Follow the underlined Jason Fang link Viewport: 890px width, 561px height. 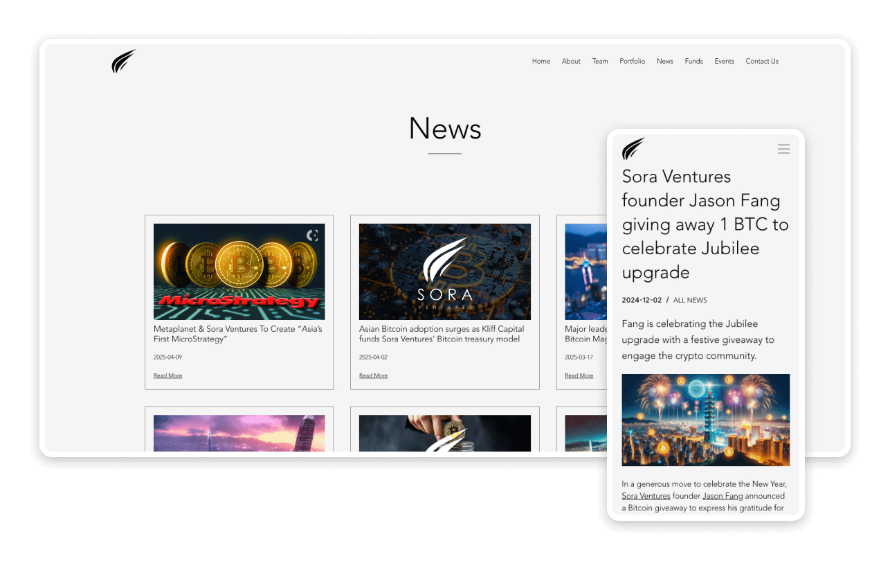[723, 496]
